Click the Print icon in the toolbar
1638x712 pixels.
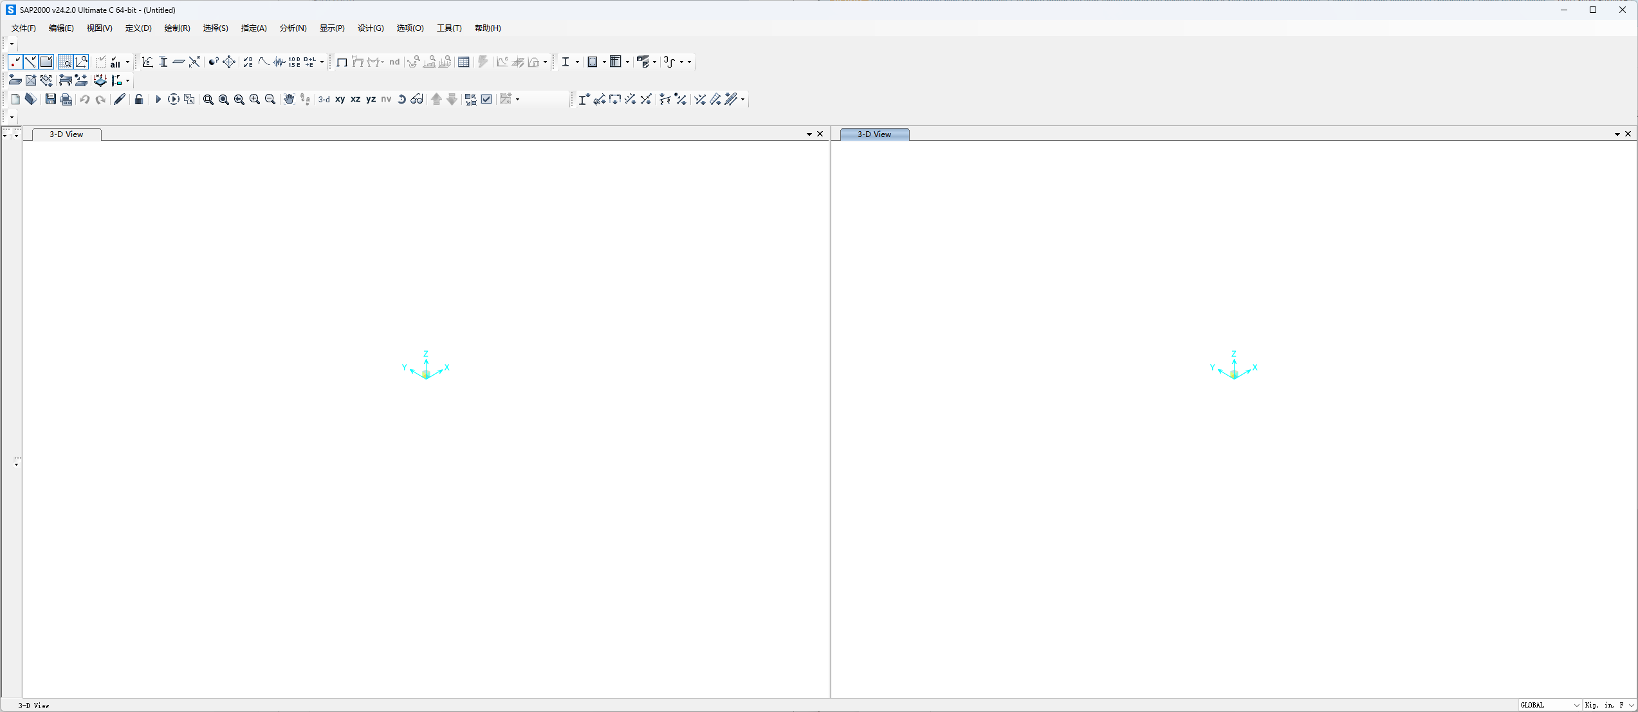(x=66, y=99)
